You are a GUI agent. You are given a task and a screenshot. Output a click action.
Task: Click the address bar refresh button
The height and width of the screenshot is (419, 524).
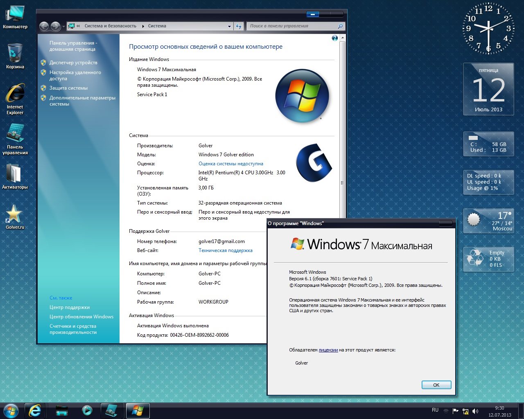pos(239,26)
